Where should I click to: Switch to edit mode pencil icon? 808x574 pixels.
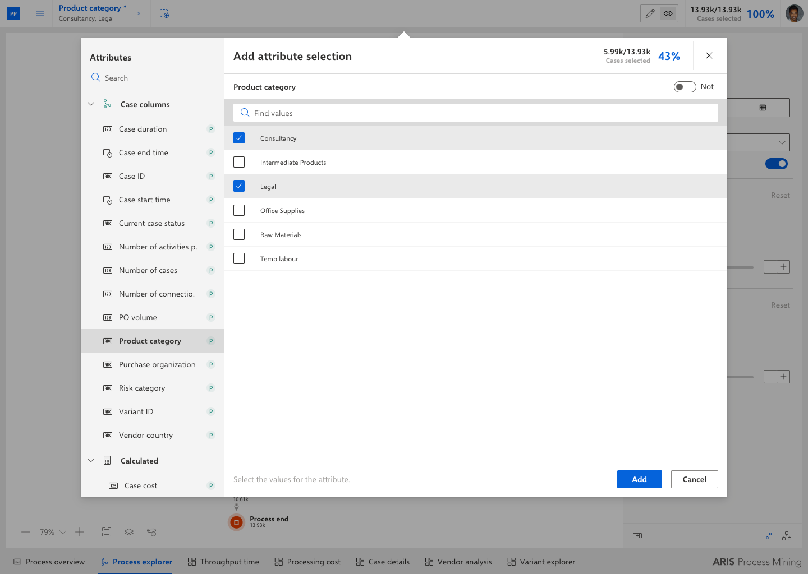(x=650, y=13)
